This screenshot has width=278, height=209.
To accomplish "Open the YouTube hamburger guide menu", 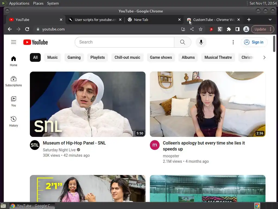I will click(x=14, y=42).
